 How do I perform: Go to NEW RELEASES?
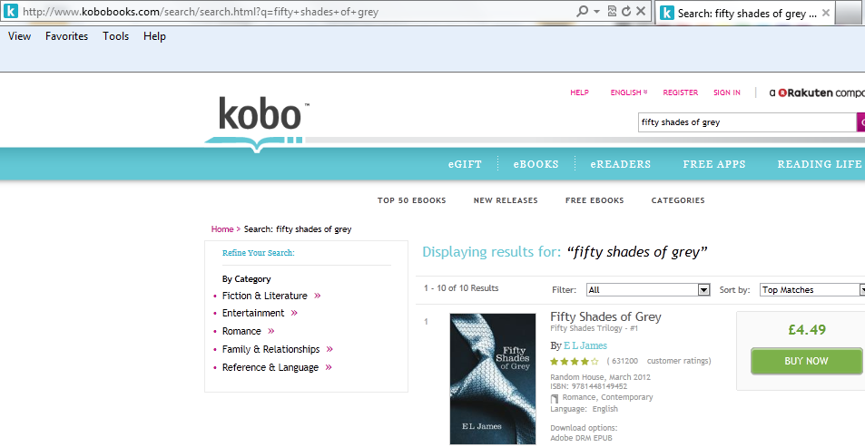[x=506, y=200]
